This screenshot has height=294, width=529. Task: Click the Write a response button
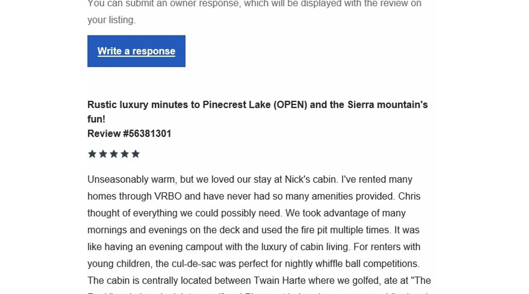pyautogui.click(x=136, y=51)
